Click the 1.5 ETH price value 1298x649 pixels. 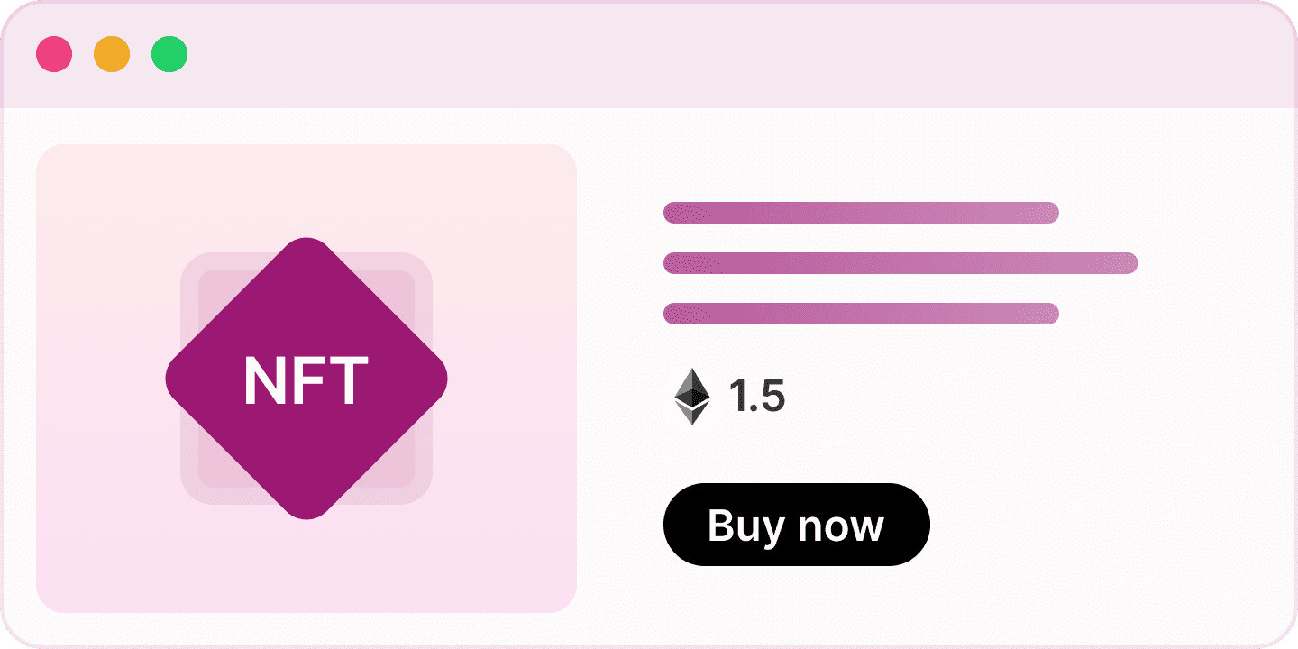757,397
